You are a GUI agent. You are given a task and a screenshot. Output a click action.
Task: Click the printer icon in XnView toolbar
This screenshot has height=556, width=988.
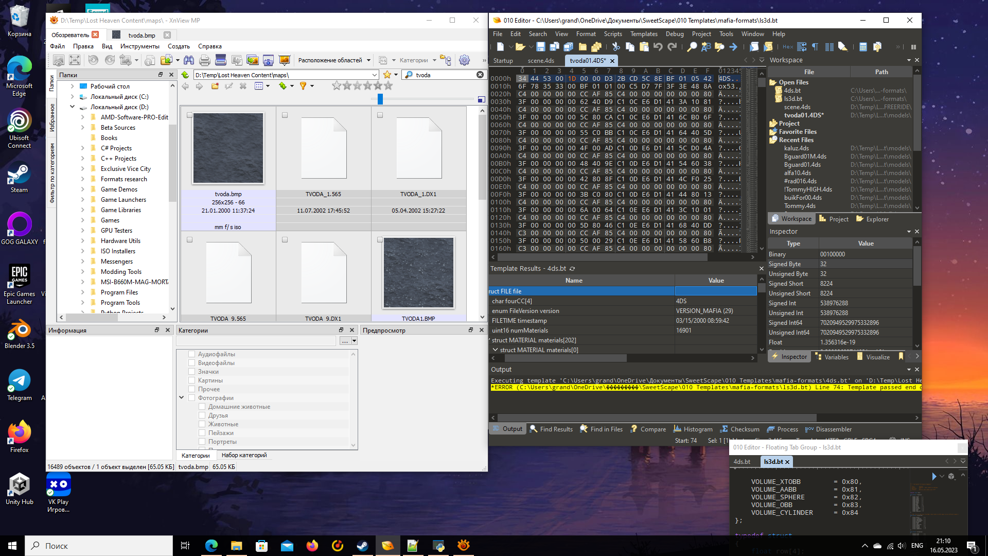[204, 60]
